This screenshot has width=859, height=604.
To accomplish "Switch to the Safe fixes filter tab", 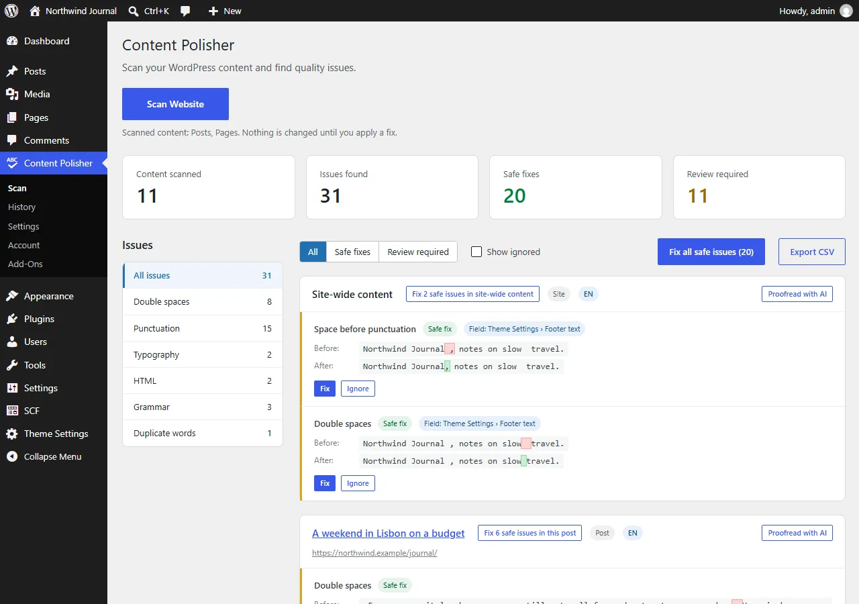I will 352,252.
